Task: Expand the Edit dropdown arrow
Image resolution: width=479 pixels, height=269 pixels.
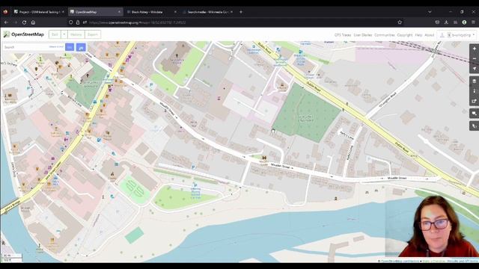Action: 64,34
